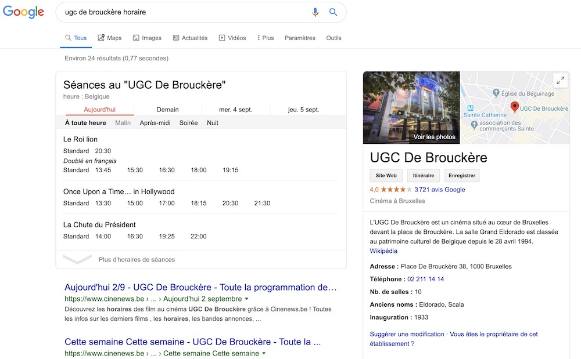Image resolution: width=581 pixels, height=359 pixels.
Task: Click La Chute du Président title
Action: tap(99, 225)
